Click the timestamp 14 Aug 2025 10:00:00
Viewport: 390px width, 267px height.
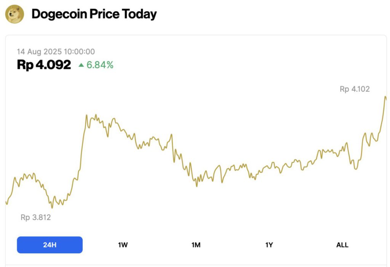tap(56, 51)
